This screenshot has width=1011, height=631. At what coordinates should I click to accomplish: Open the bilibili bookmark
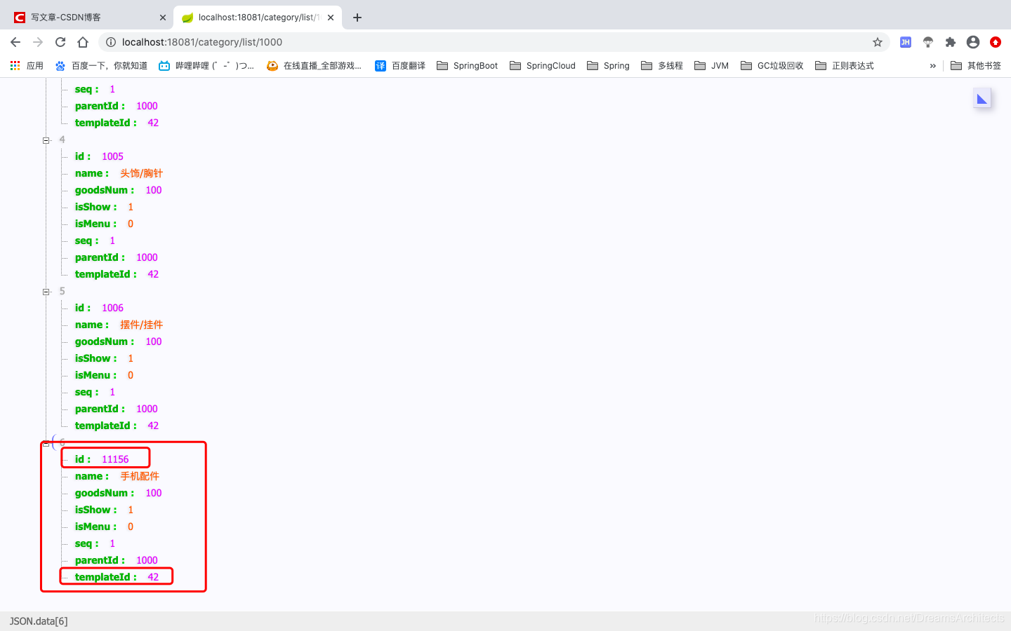[206, 65]
